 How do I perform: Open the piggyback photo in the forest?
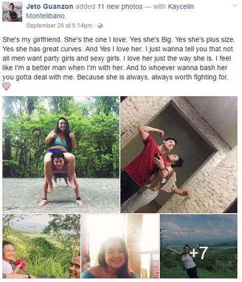(61, 155)
